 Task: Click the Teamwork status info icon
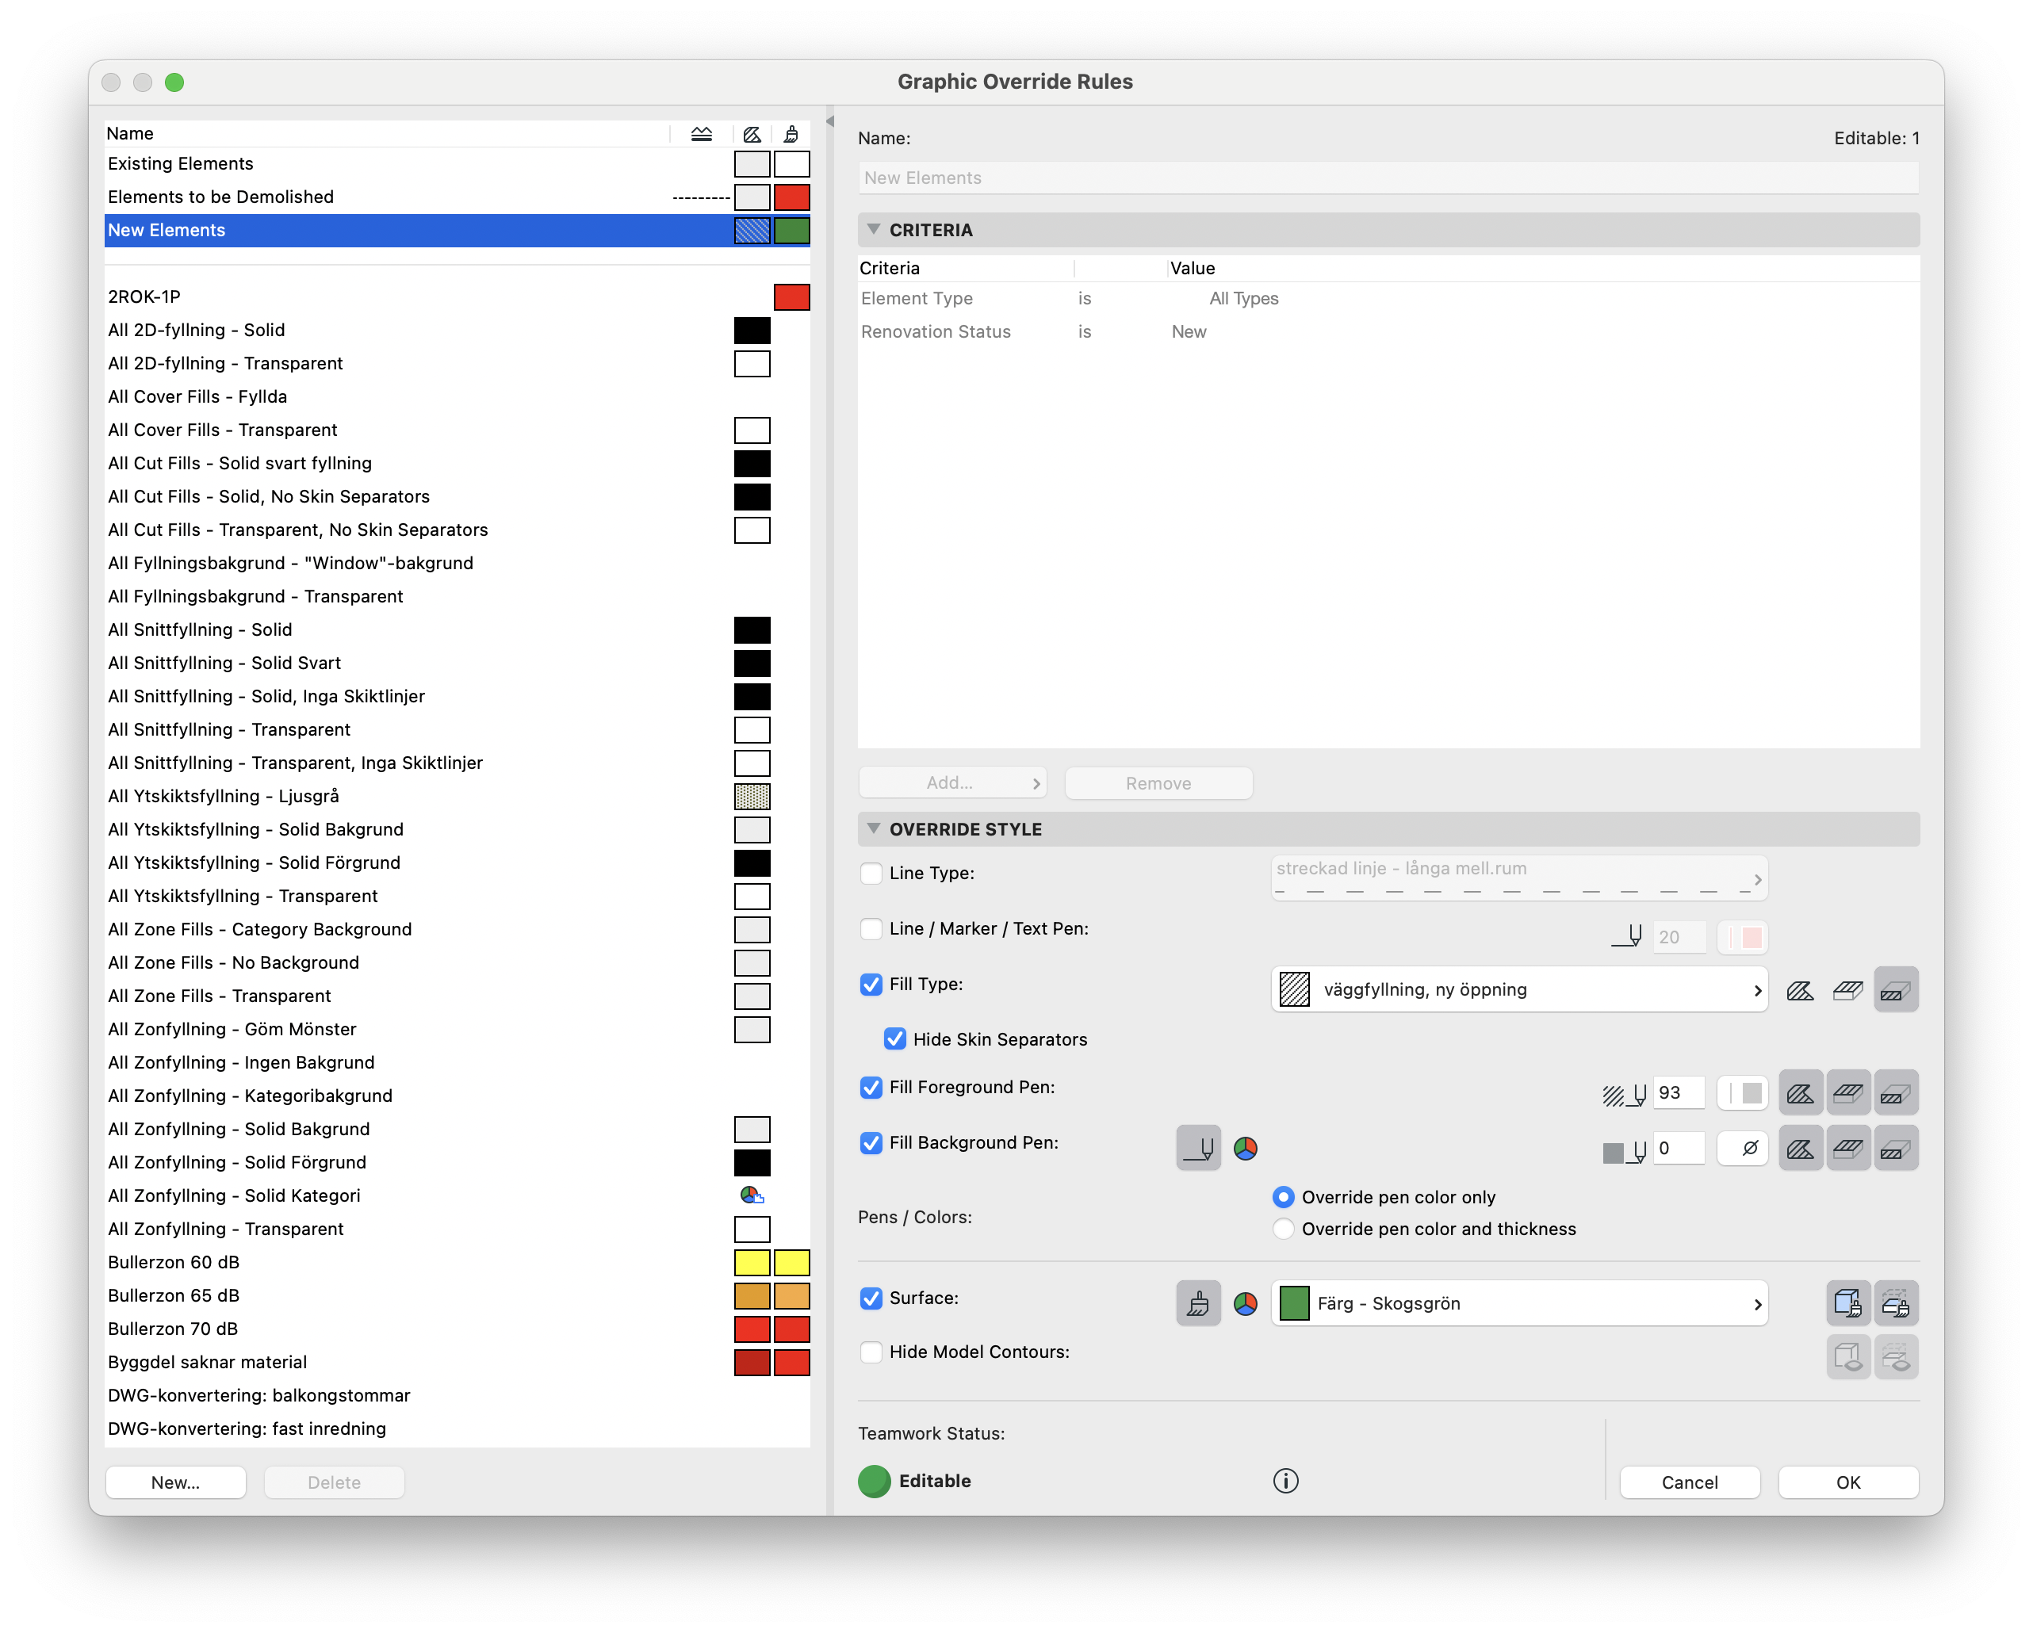1285,1480
